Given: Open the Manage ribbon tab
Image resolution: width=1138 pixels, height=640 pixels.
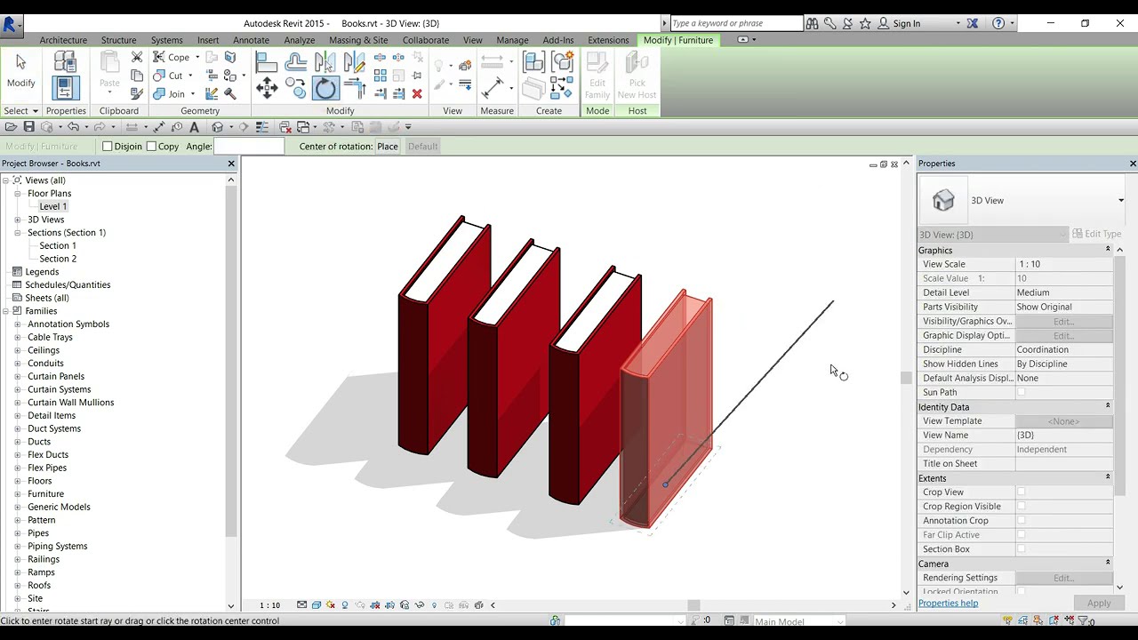Looking at the screenshot, I should (x=512, y=40).
